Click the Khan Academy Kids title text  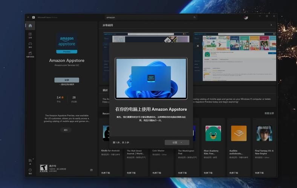point(211,152)
